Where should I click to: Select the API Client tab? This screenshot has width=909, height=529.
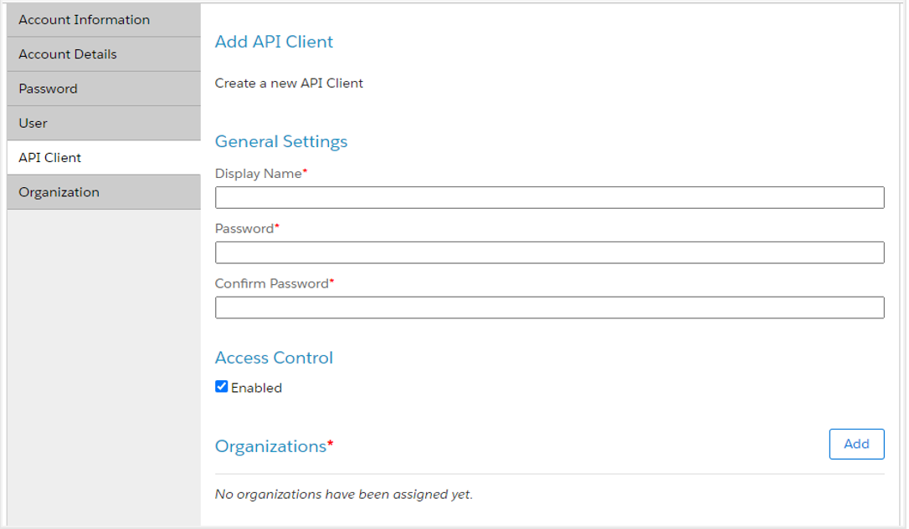pos(49,157)
